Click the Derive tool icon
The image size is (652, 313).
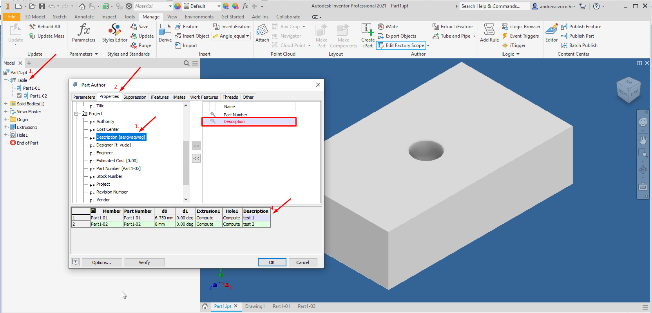(x=165, y=33)
